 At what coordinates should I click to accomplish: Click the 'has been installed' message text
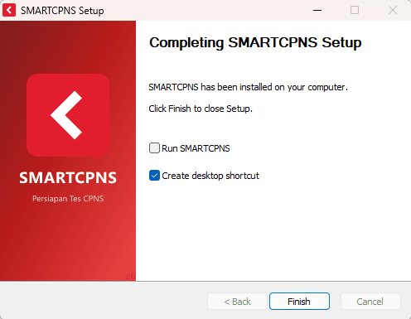(x=248, y=87)
